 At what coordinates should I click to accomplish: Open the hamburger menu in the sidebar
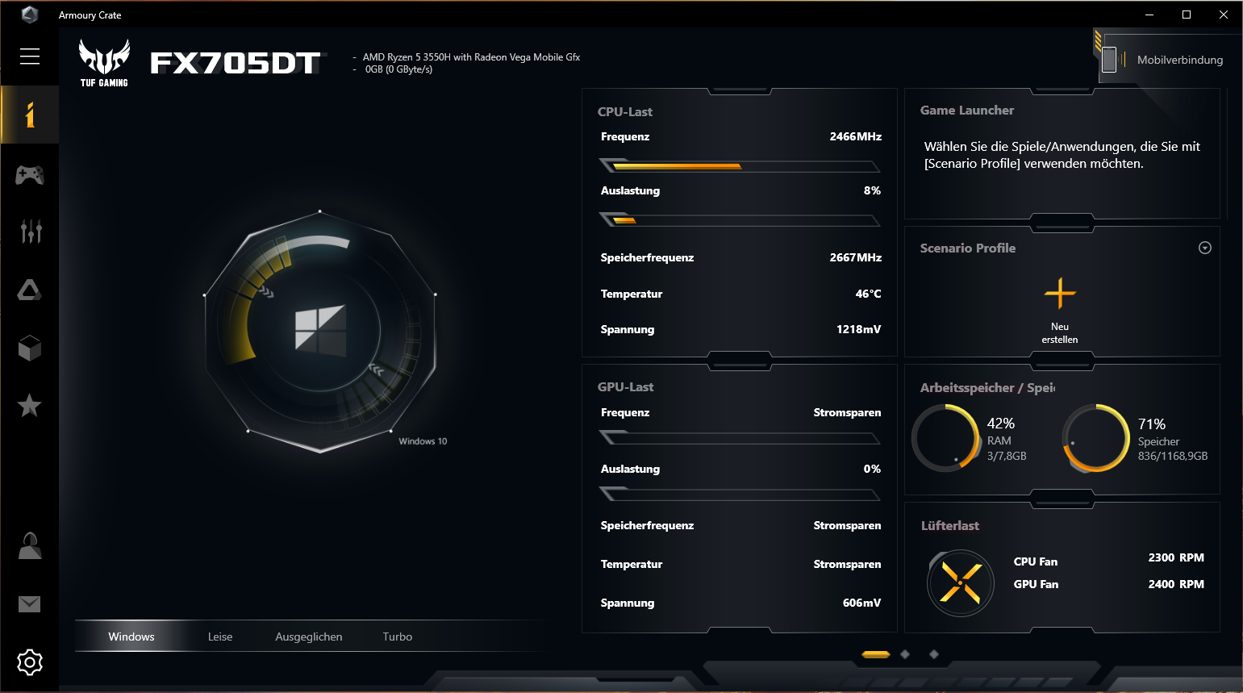pyautogui.click(x=30, y=56)
